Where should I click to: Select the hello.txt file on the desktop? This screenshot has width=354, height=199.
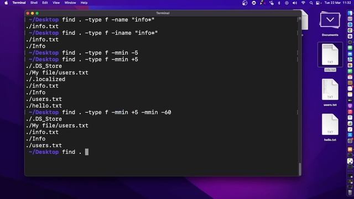(x=330, y=127)
